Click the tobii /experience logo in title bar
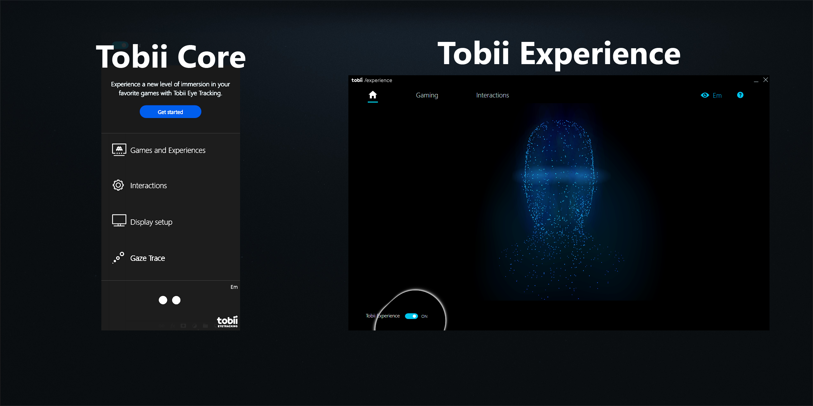813x406 pixels. [x=371, y=80]
